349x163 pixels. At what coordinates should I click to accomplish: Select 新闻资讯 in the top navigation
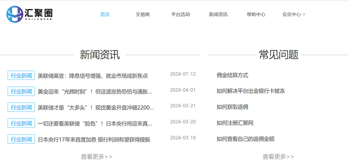click(219, 15)
